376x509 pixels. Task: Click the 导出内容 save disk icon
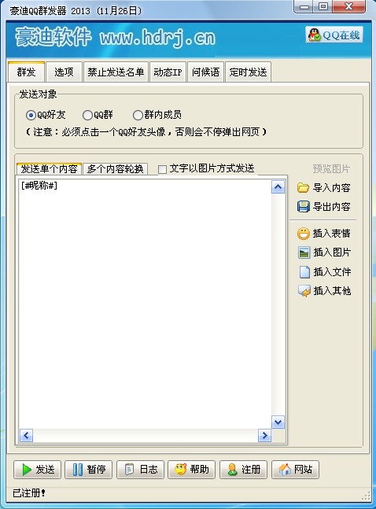(x=304, y=206)
